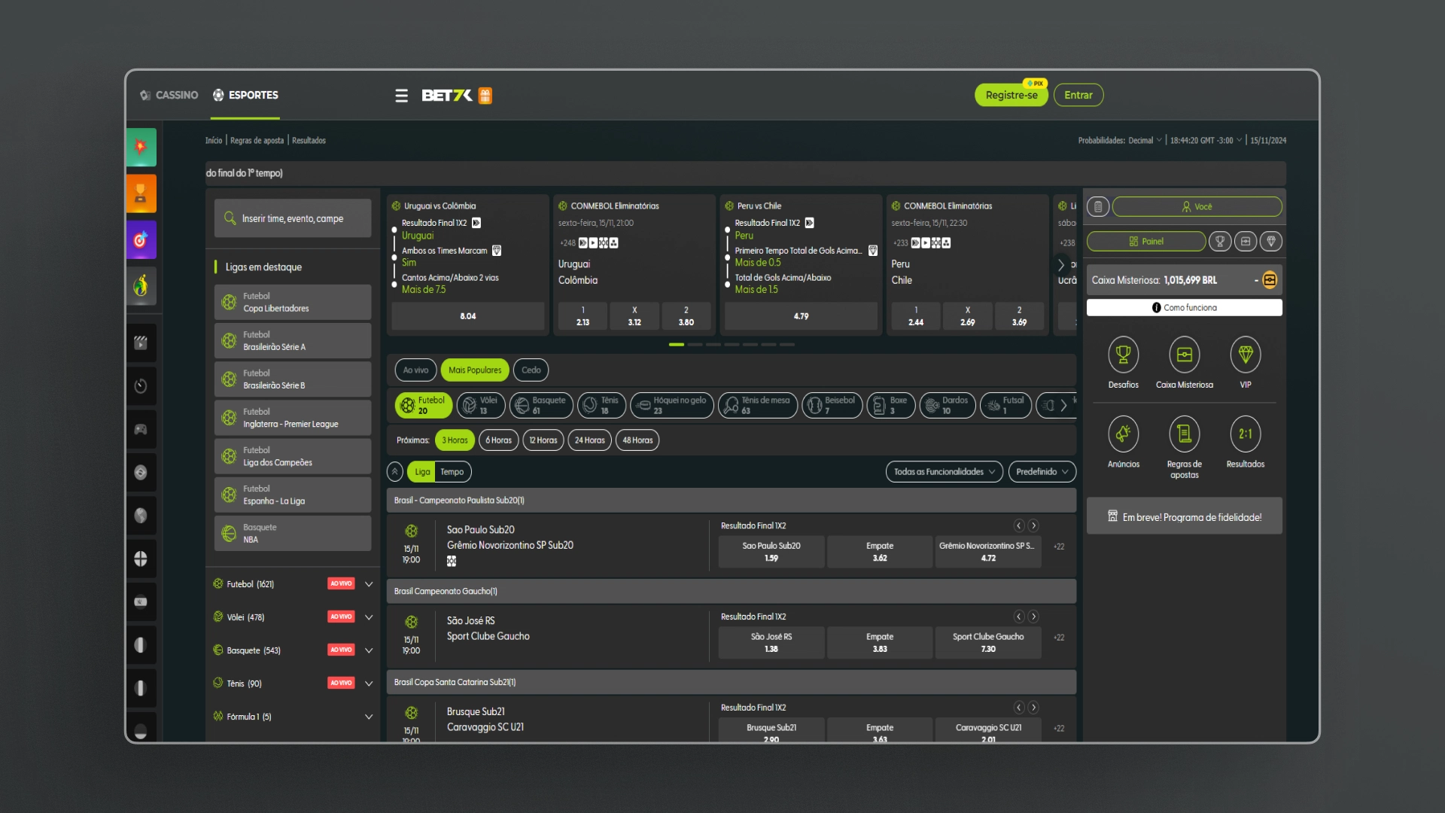Click the gift box icon next to BET7K
The width and height of the screenshot is (1445, 813).
(485, 96)
